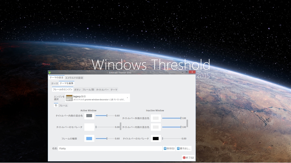The image size is (291, 163).
Task: Quit with the 終了(Q) button
Action: [188, 158]
